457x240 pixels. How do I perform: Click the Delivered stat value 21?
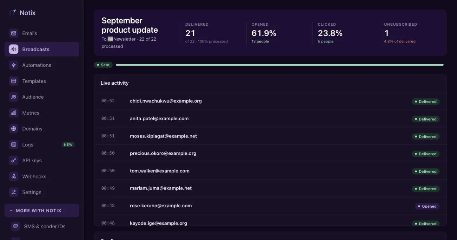tap(190, 33)
